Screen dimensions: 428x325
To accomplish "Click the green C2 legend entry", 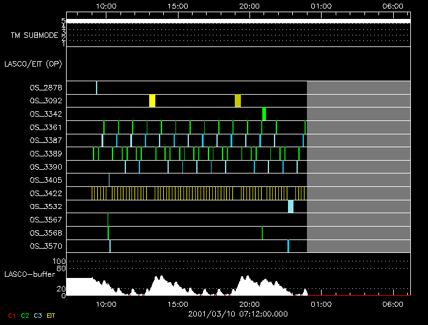I will point(24,315).
